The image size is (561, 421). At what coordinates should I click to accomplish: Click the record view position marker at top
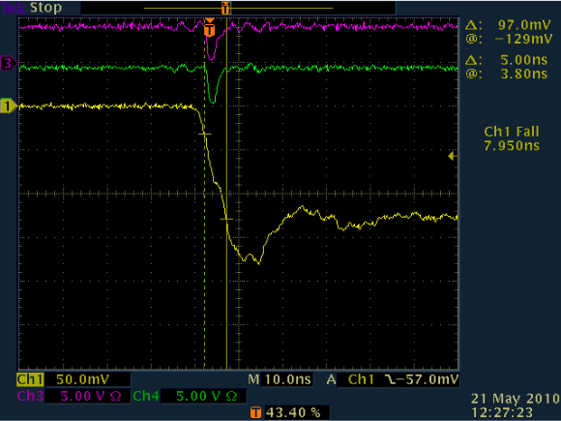tap(225, 8)
